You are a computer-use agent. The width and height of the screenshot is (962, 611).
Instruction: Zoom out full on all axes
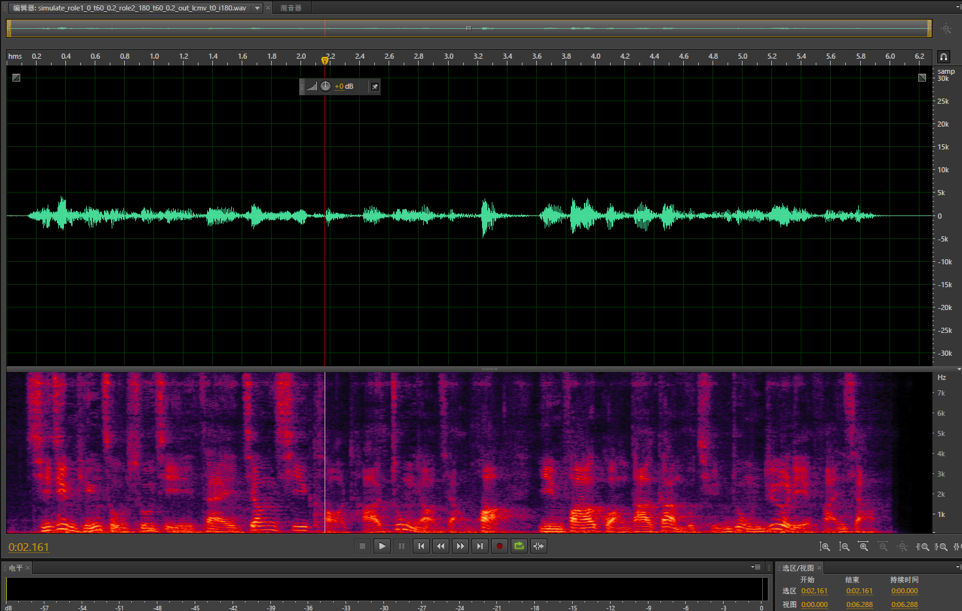903,547
